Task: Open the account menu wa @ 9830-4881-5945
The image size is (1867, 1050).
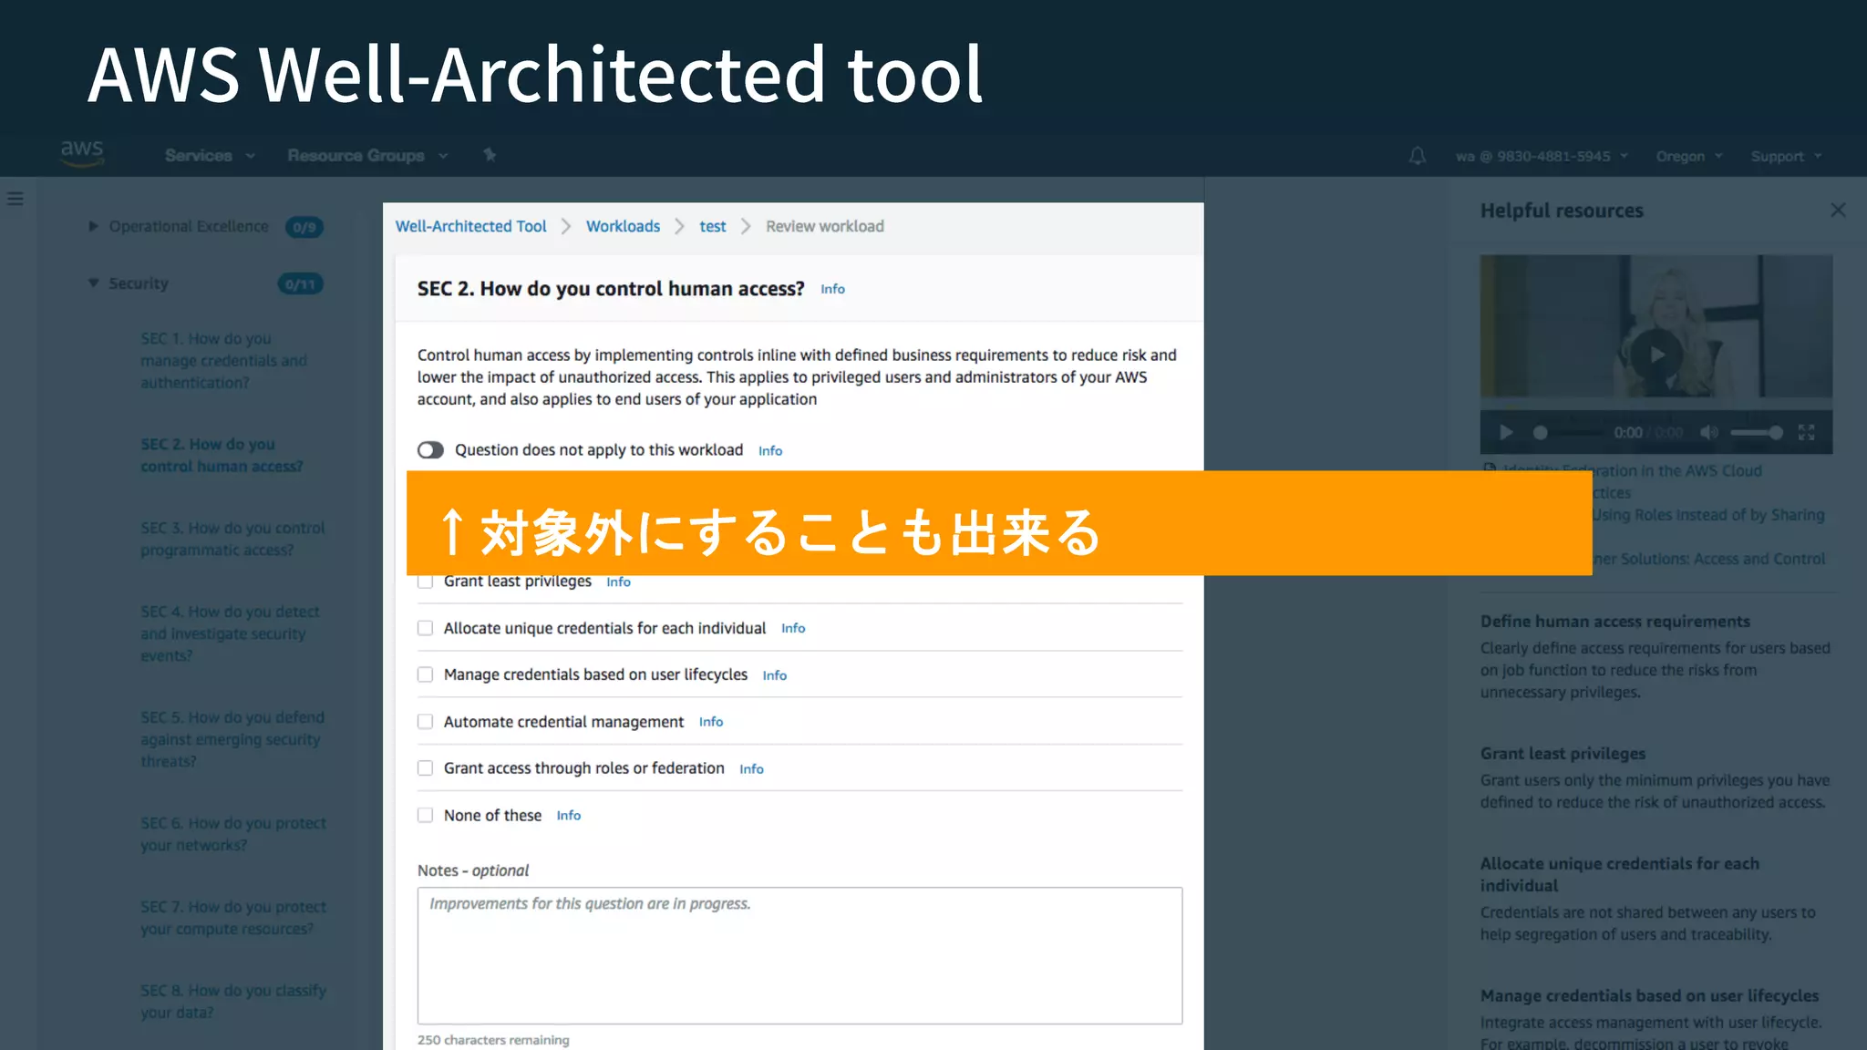Action: 1541,157
